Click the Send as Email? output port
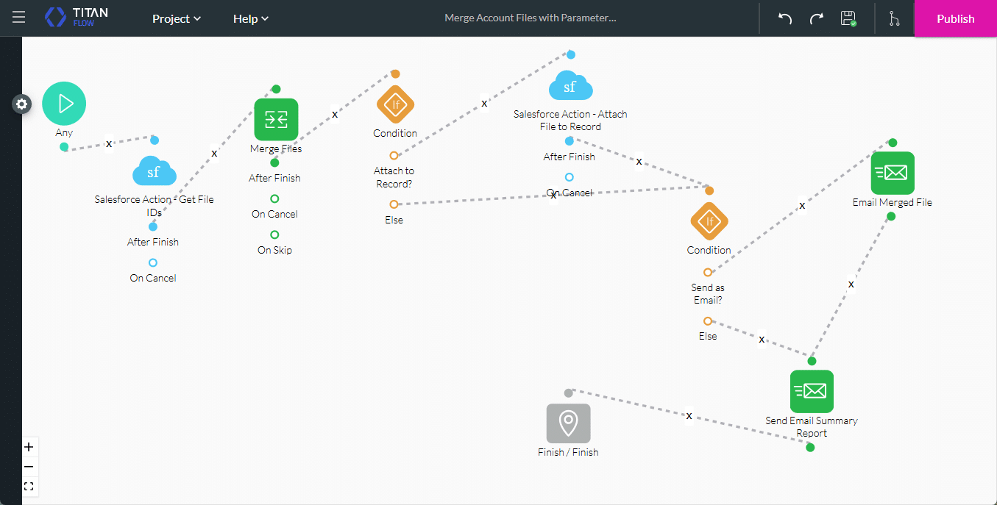The height and width of the screenshot is (505, 997). 708,272
